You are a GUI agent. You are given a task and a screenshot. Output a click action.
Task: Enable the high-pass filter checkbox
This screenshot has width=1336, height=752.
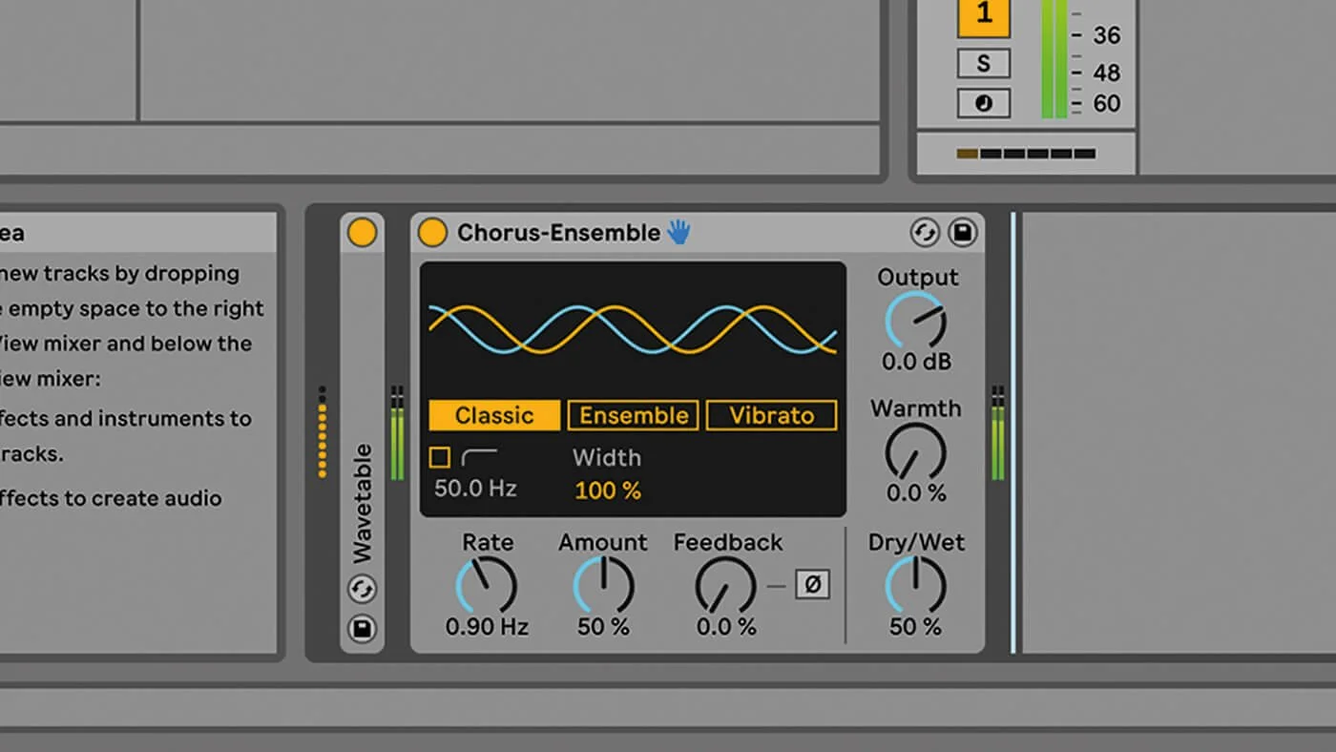[x=439, y=458]
